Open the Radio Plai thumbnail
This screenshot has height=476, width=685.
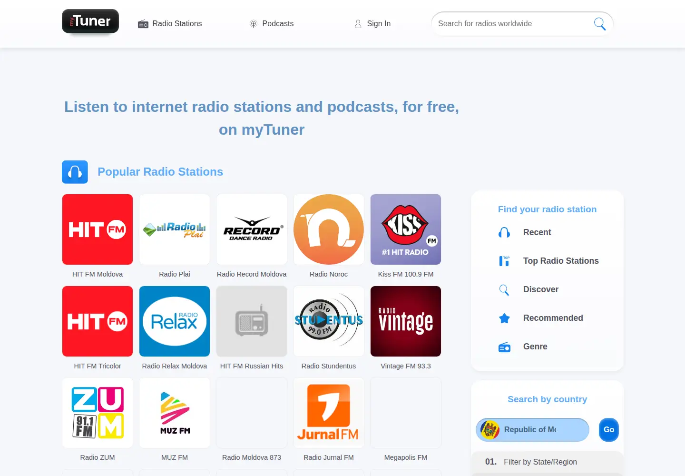[175, 229]
